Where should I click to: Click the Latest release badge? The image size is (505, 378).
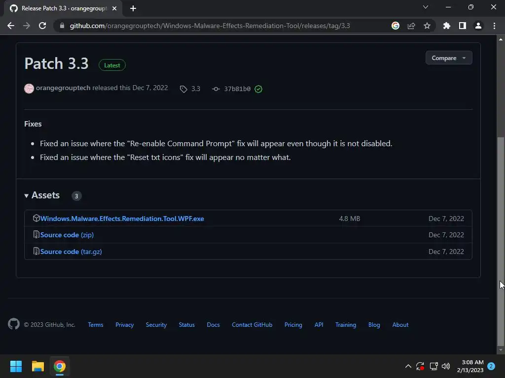pos(112,65)
